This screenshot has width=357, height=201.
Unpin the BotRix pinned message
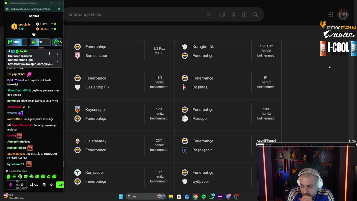tap(50, 54)
